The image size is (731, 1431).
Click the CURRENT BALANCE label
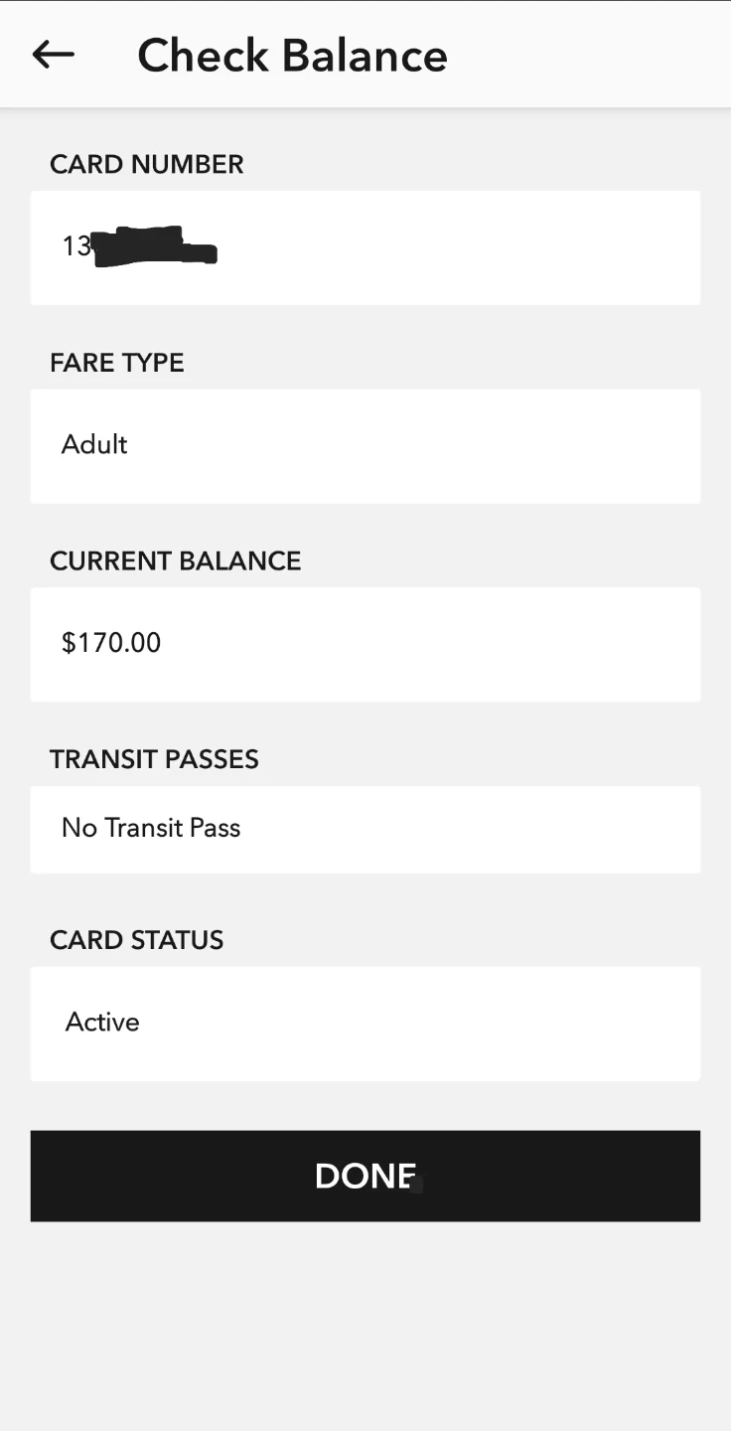point(175,560)
